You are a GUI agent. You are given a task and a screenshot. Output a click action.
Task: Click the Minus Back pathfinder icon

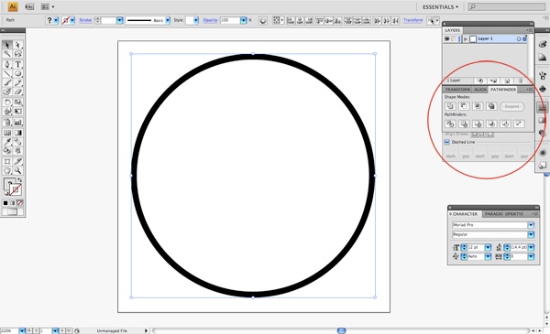[x=519, y=124]
